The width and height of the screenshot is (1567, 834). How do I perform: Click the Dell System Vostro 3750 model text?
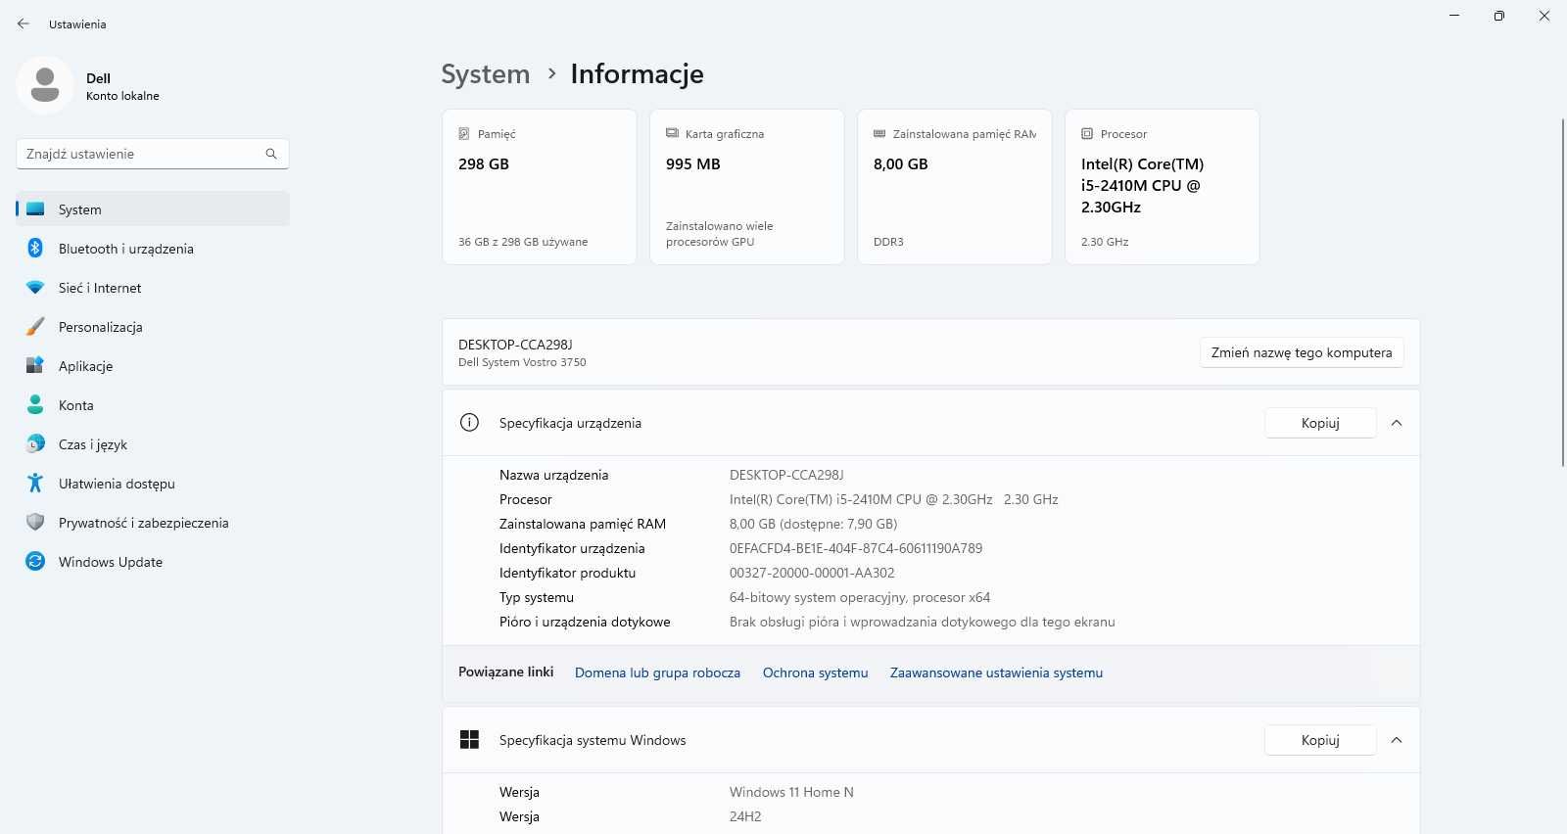pyautogui.click(x=522, y=362)
